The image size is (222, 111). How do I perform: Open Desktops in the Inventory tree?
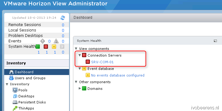[26, 96]
